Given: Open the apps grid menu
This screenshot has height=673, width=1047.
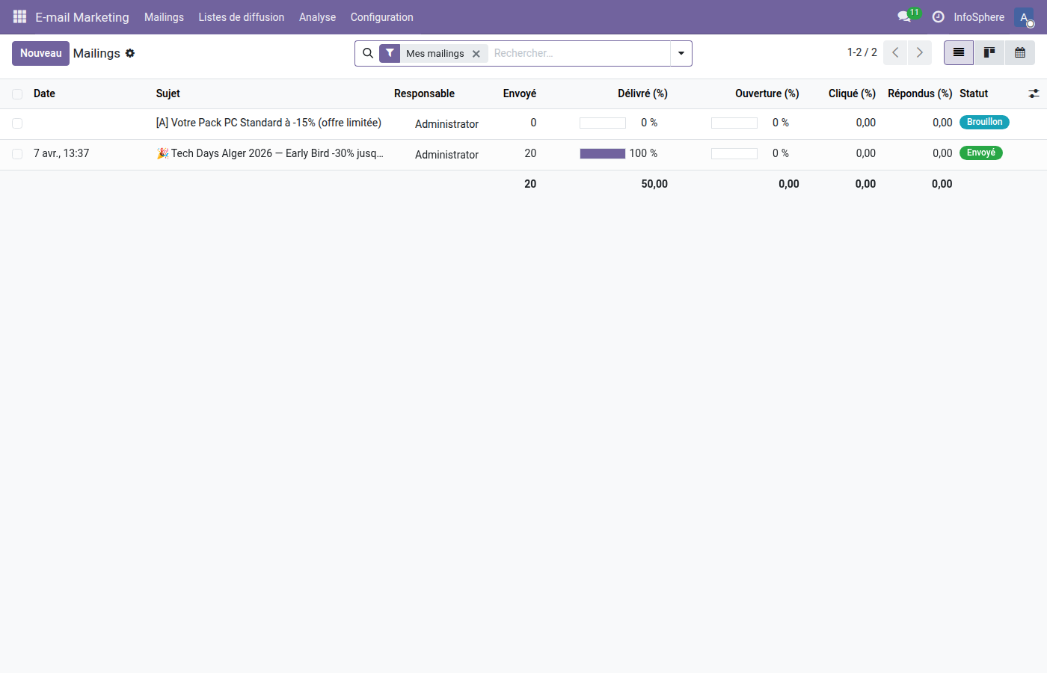Looking at the screenshot, I should (x=19, y=16).
